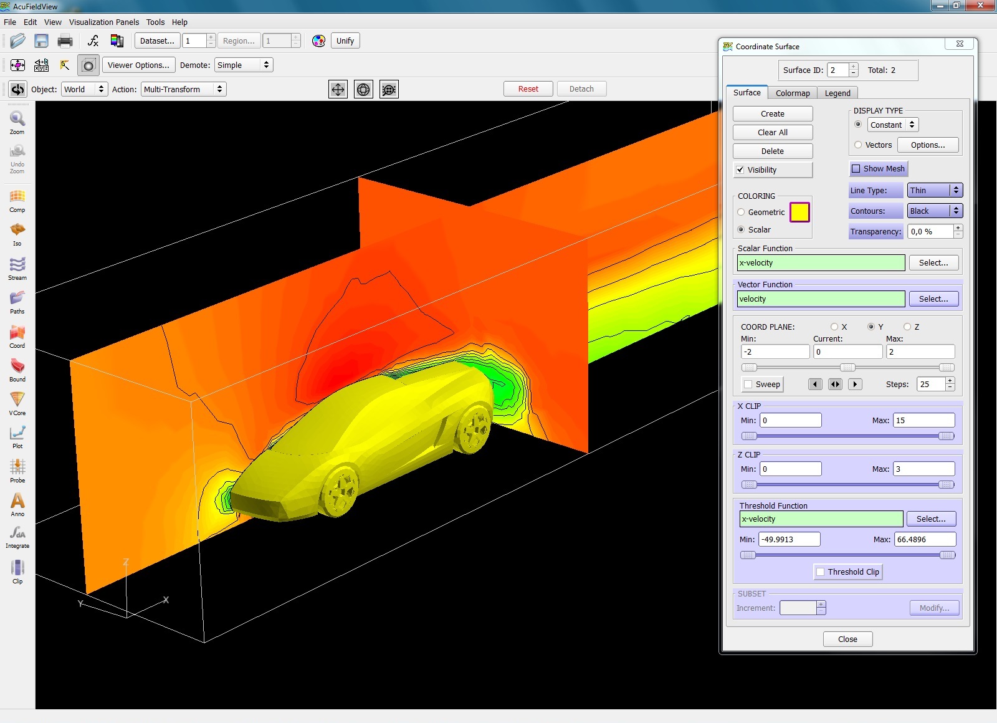Click the X CLIP range slider
The width and height of the screenshot is (997, 723).
[x=847, y=436]
